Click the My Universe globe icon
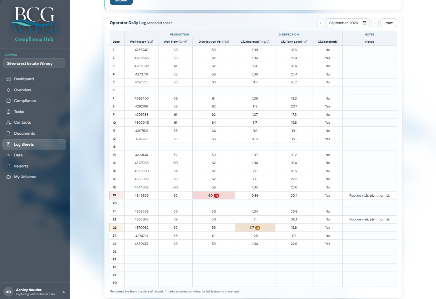The height and width of the screenshot is (299, 436). click(9, 177)
